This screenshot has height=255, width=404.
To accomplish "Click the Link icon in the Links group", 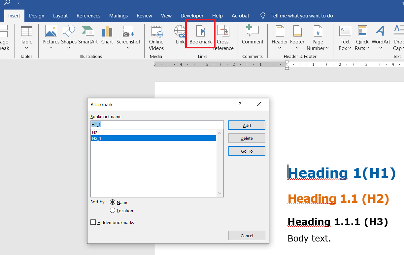I will click(180, 31).
